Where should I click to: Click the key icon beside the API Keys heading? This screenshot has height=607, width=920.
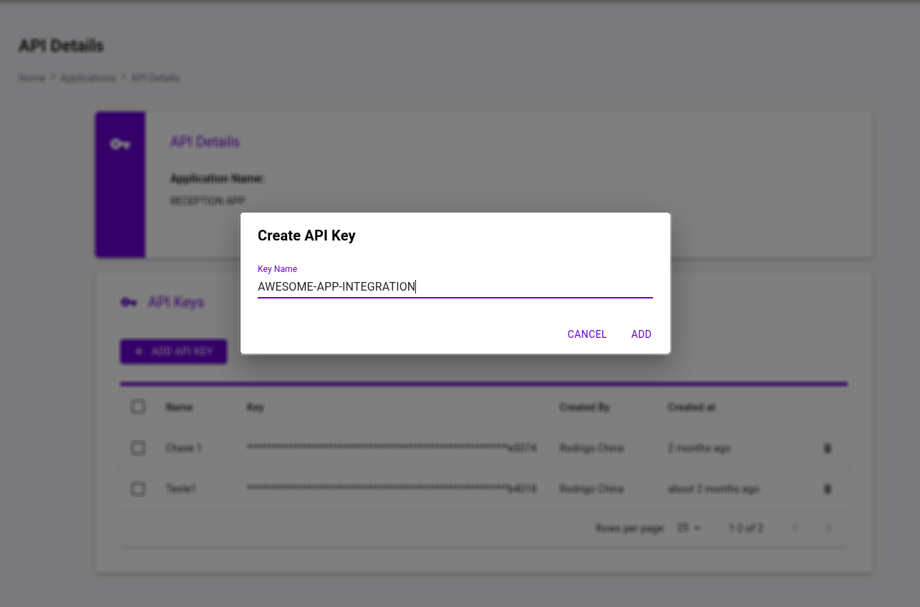click(129, 303)
